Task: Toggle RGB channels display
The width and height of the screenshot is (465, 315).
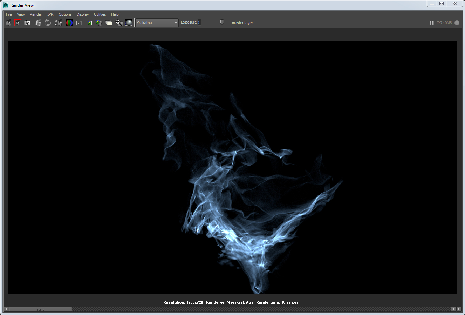Action: click(69, 22)
